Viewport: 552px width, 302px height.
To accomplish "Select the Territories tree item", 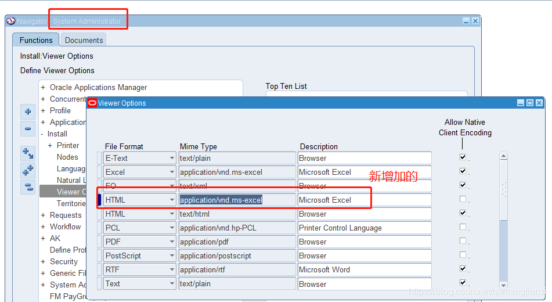I will tap(71, 204).
